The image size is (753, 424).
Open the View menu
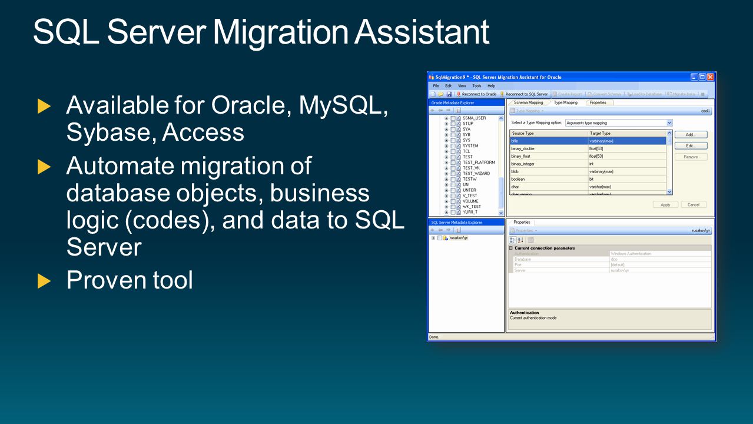coord(462,86)
